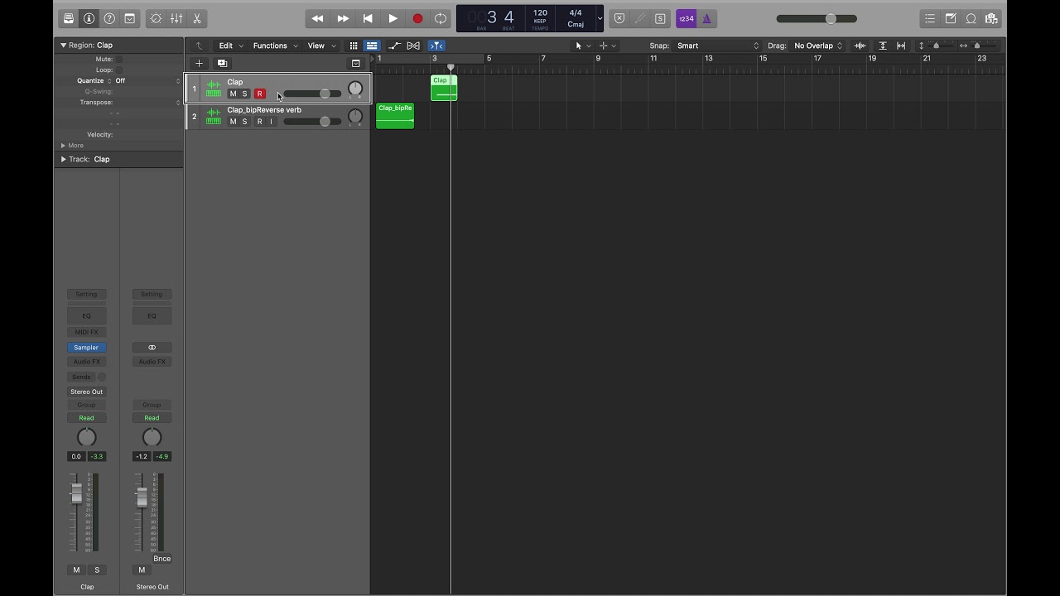Toggle the Inspector info button
1060x596 pixels.
click(x=89, y=18)
